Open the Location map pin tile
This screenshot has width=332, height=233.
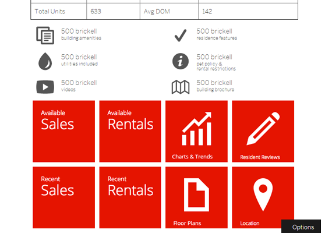[x=263, y=197]
